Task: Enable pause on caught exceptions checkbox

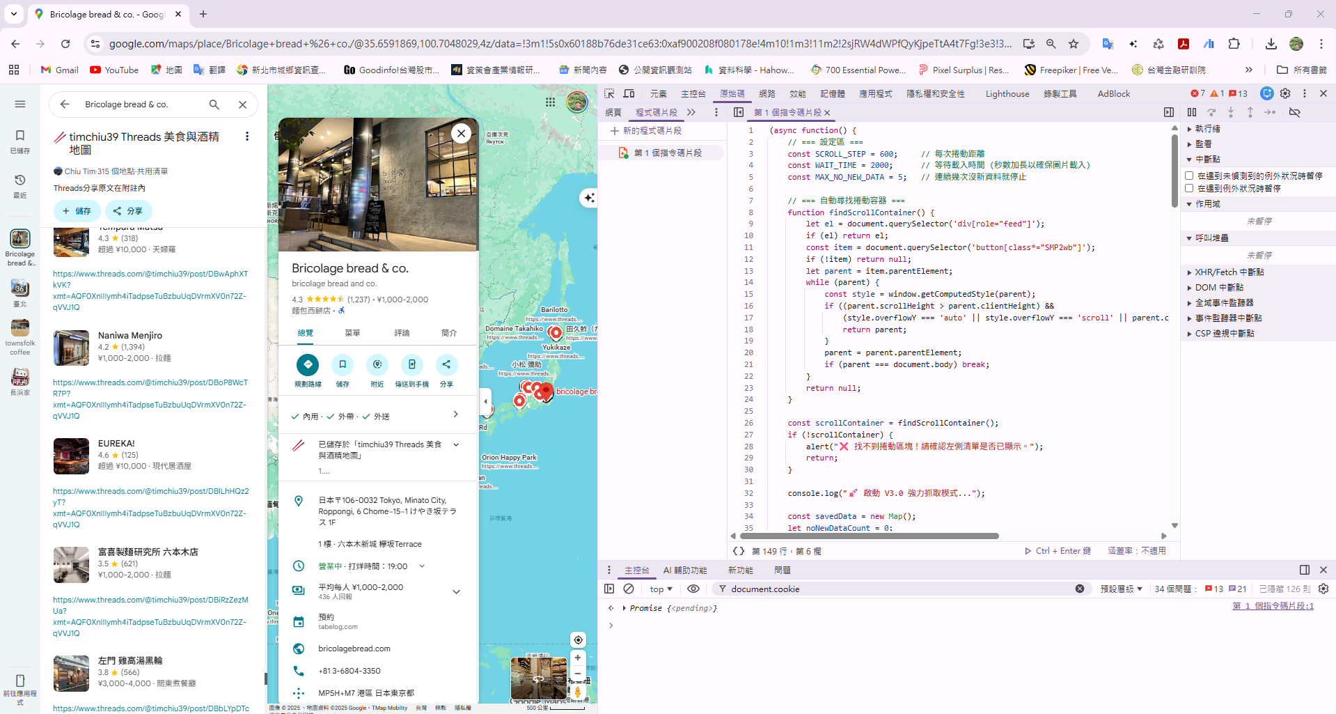Action: click(1189, 188)
